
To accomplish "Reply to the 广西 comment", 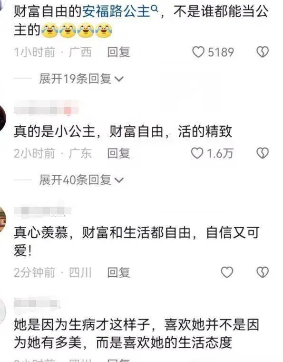I will pyautogui.click(x=119, y=52).
